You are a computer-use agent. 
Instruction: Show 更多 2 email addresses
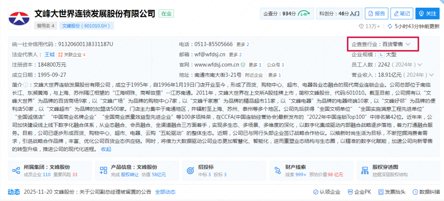(235, 55)
